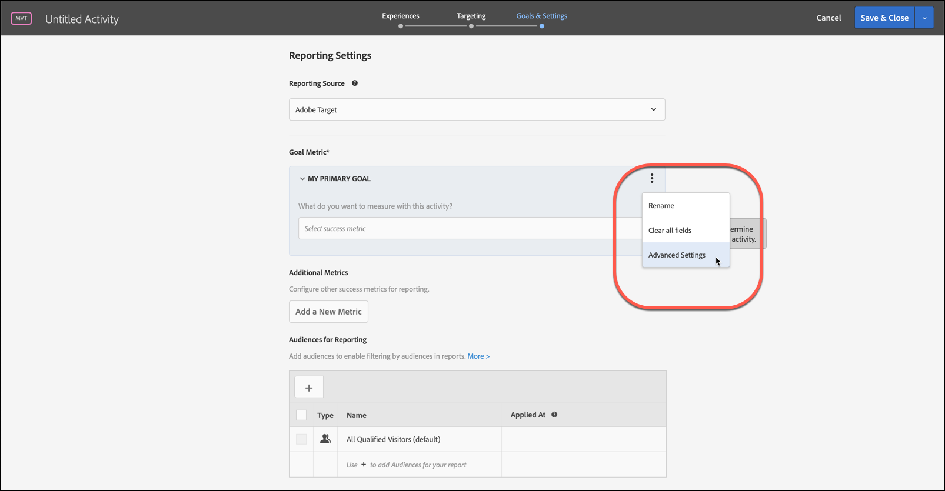Click the Add a New Metric button
This screenshot has height=491, width=945.
point(328,312)
